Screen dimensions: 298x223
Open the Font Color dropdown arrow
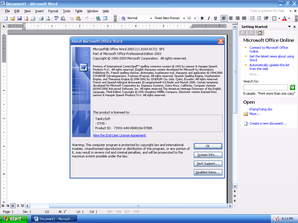289,18
